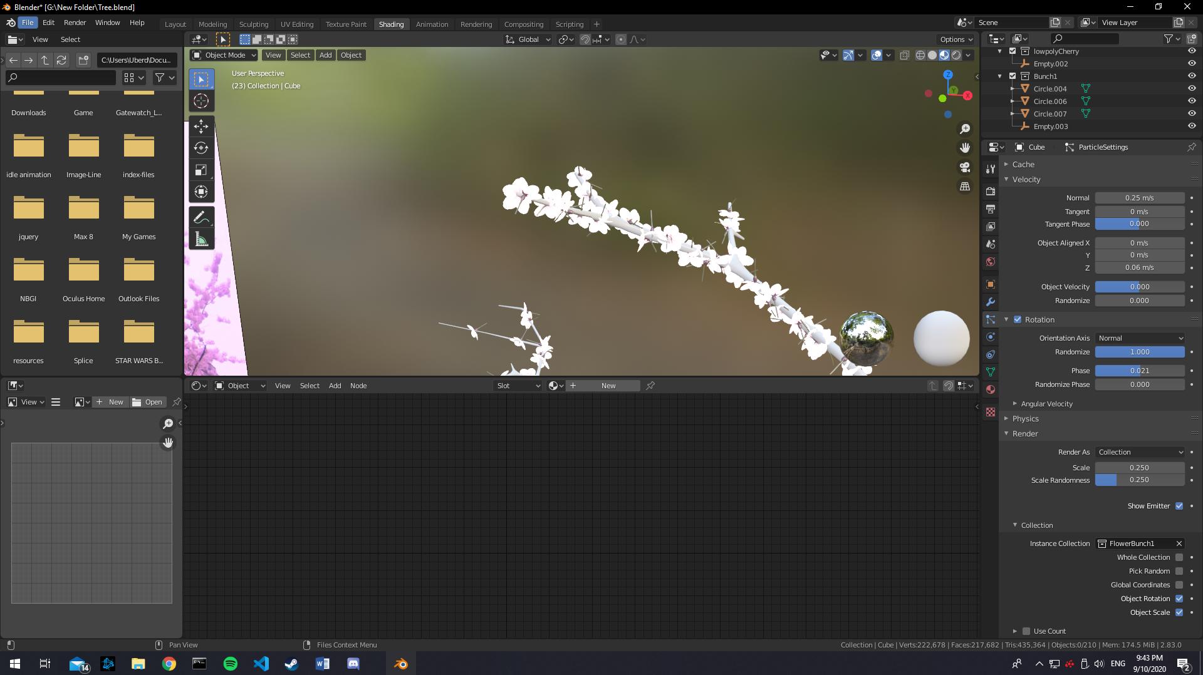Disable the Rotation checkbox
This screenshot has width=1203, height=675.
[1018, 319]
